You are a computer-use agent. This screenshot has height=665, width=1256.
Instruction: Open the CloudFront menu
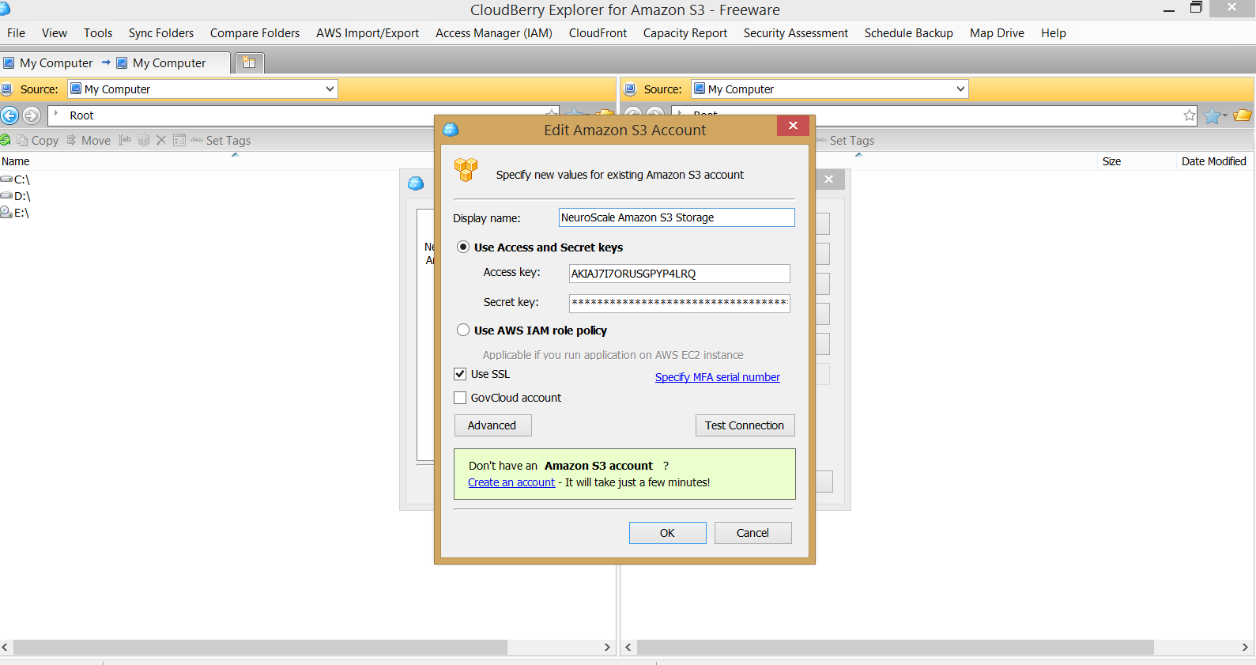point(598,33)
